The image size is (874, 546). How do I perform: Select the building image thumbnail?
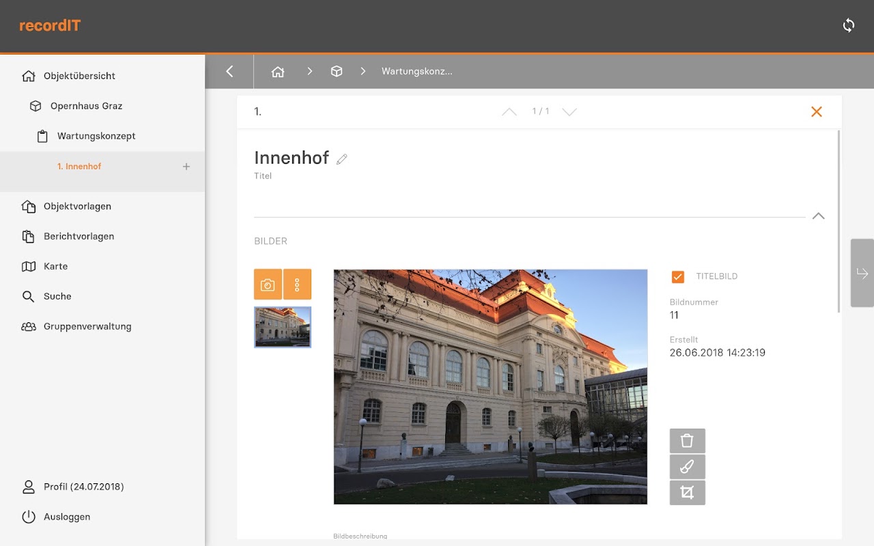283,327
